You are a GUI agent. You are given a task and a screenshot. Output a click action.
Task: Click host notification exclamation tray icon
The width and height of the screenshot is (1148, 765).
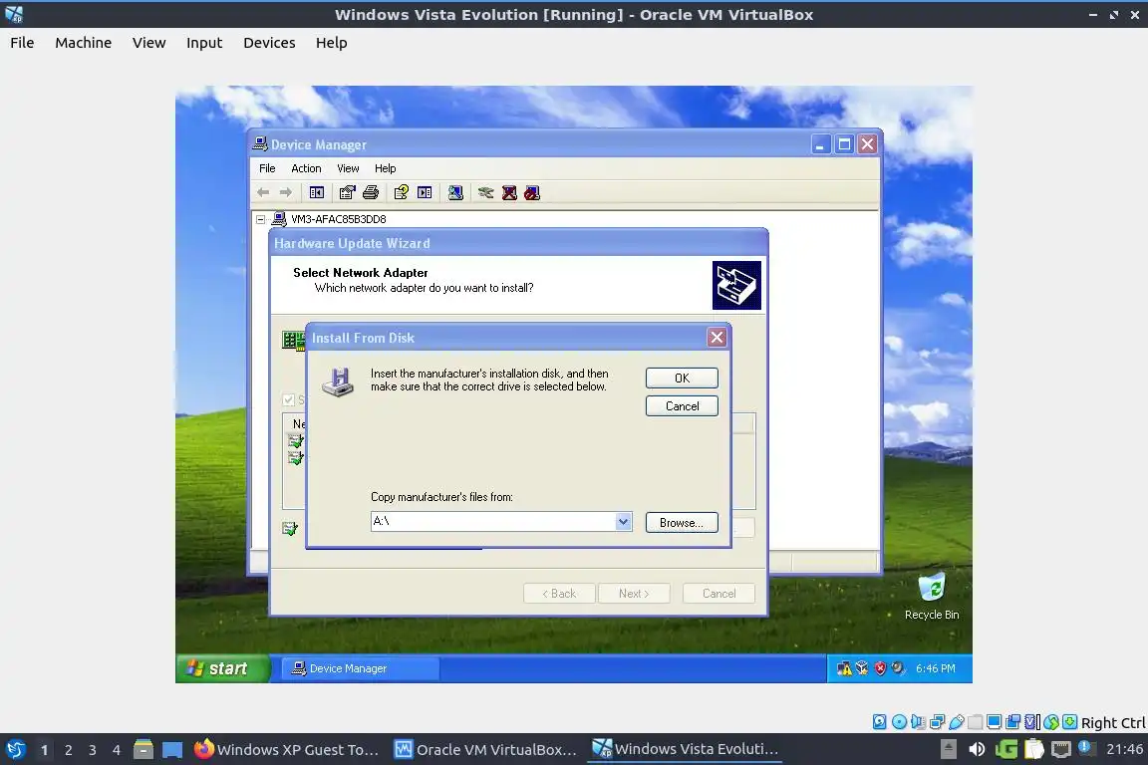[x=1087, y=748]
